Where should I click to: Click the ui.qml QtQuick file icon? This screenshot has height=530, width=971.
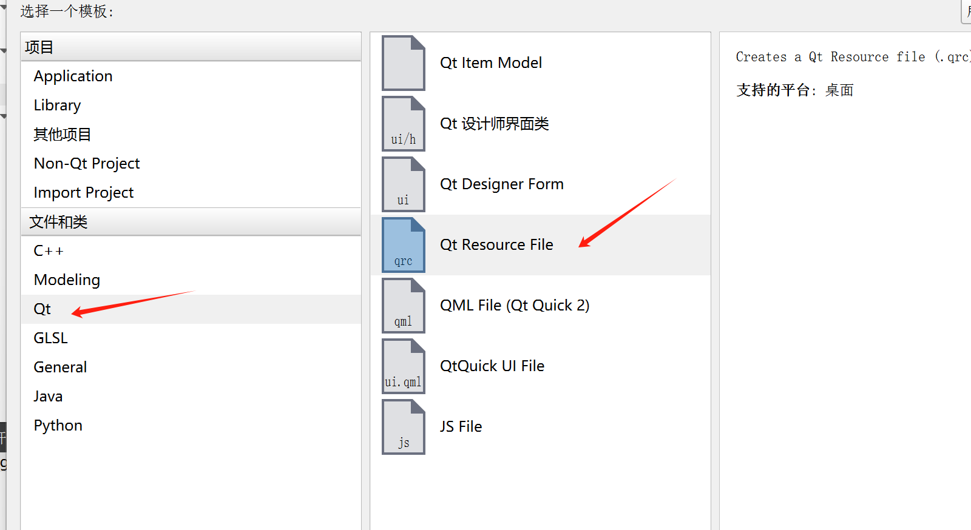pyautogui.click(x=404, y=366)
